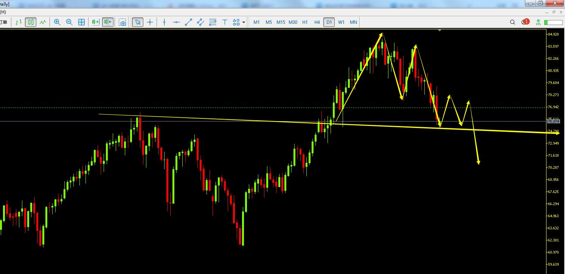Select the standard arrow cursor tool
This screenshot has height=274, width=565.
(138, 22)
